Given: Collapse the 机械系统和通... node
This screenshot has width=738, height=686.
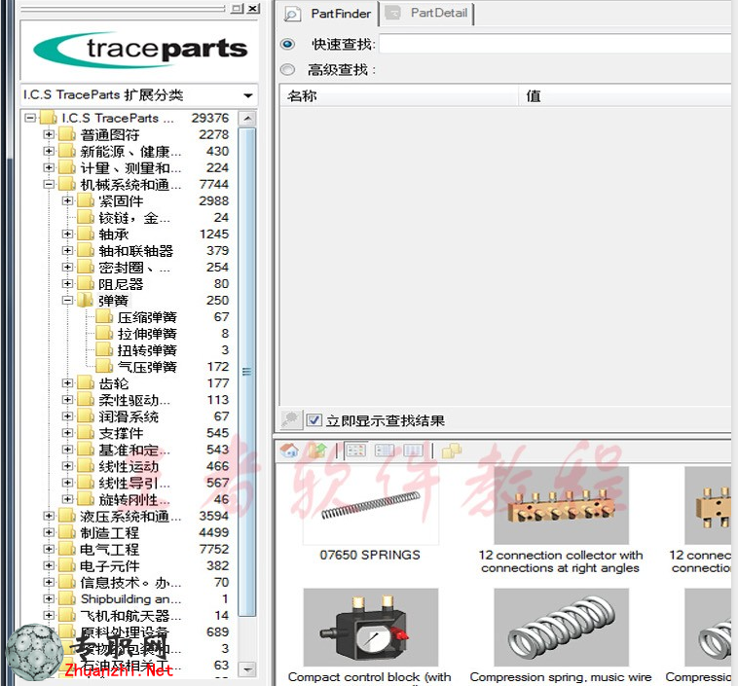Looking at the screenshot, I should click(49, 184).
